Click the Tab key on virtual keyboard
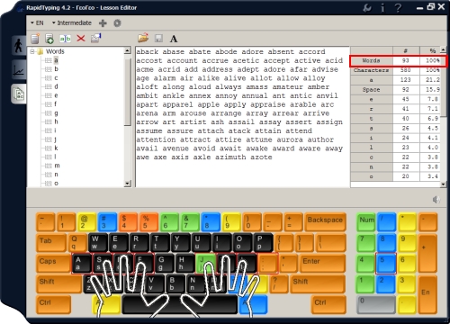Screen dimensions: 450x324 tap(51, 243)
